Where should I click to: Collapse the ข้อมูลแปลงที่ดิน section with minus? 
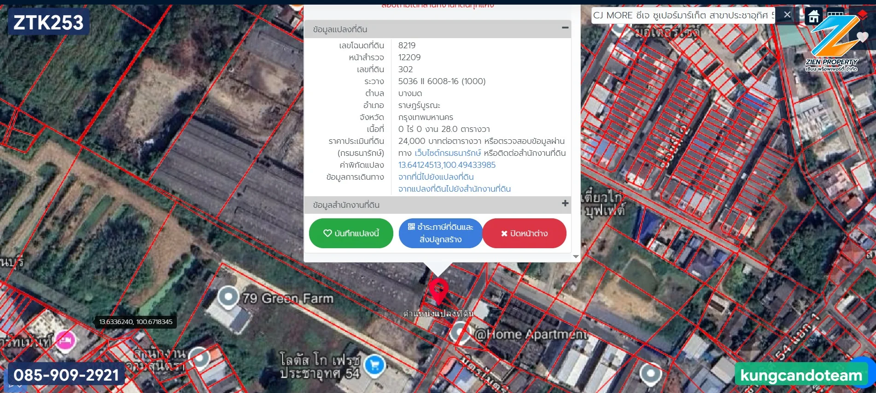565,28
